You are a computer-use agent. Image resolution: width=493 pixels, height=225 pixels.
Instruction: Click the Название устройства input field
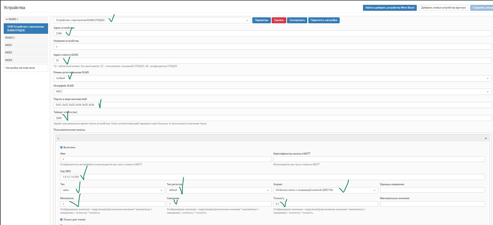[272, 47]
